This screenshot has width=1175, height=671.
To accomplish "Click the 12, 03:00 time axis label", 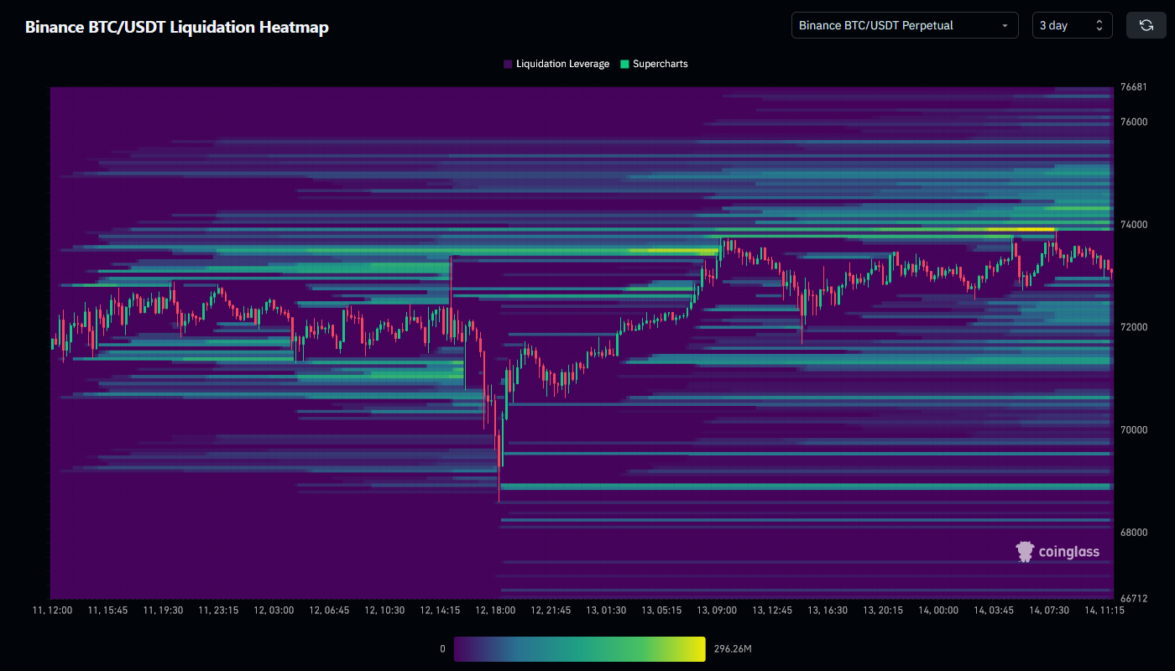I will [274, 611].
